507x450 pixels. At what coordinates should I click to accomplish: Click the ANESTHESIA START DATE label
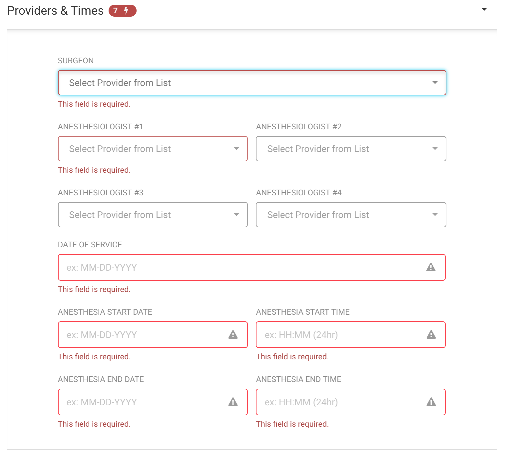click(x=105, y=312)
